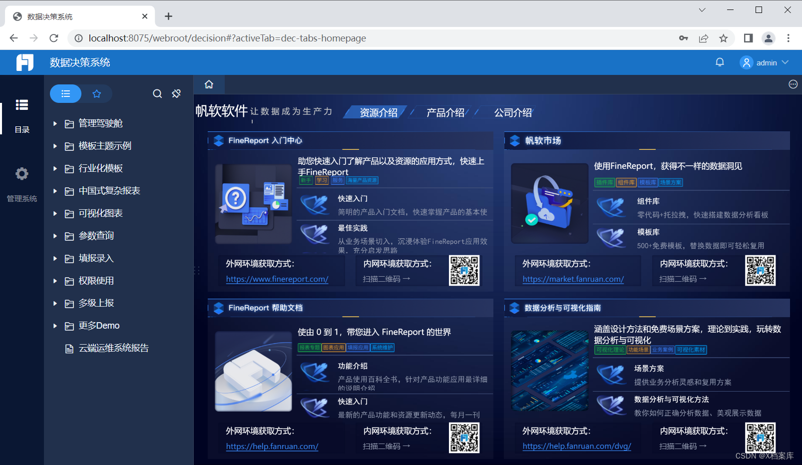The height and width of the screenshot is (465, 802).
Task: Switch to list view toggle
Action: coord(65,94)
